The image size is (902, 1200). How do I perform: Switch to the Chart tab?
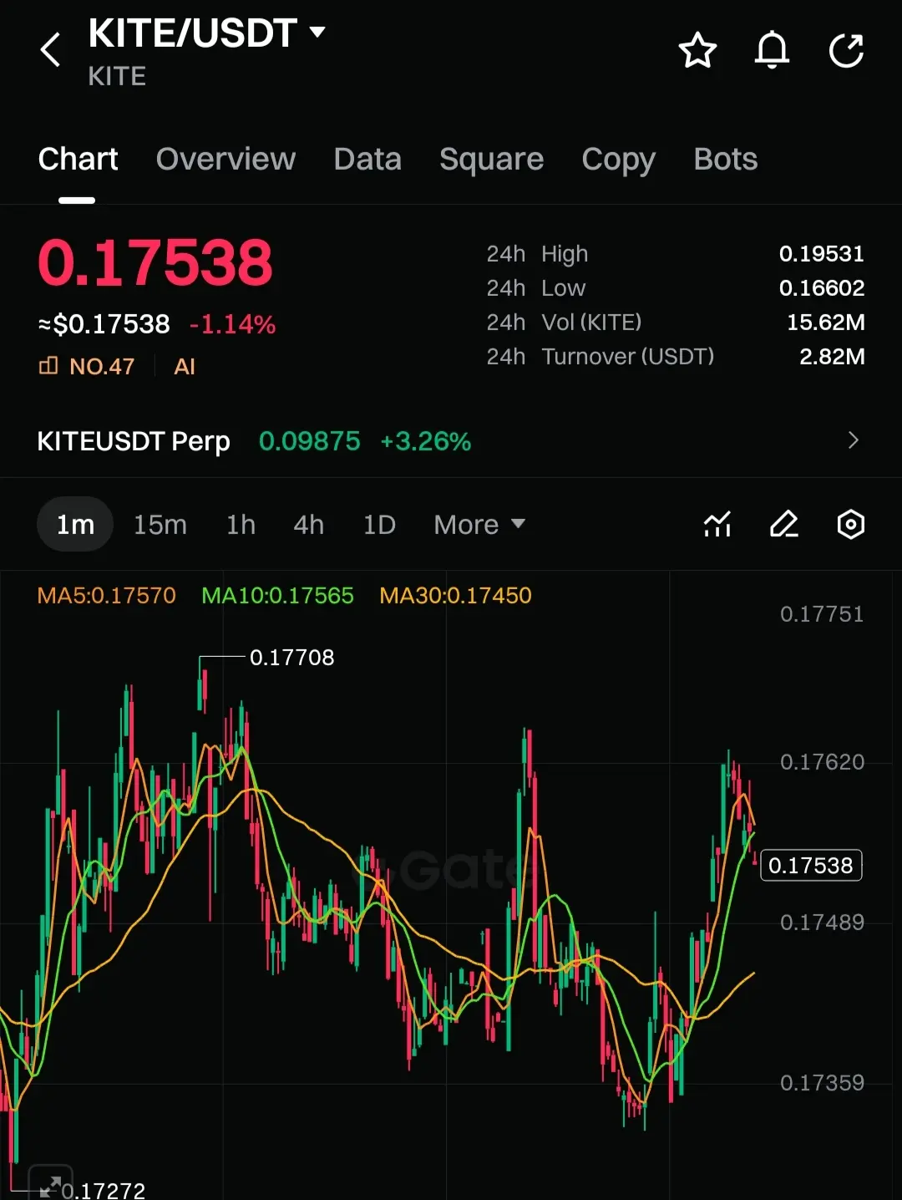[x=78, y=159]
